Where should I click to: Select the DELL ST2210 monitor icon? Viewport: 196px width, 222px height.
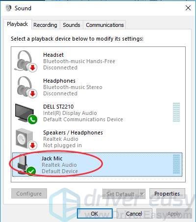pos(26,113)
